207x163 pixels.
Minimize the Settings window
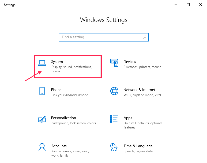coord(176,5)
